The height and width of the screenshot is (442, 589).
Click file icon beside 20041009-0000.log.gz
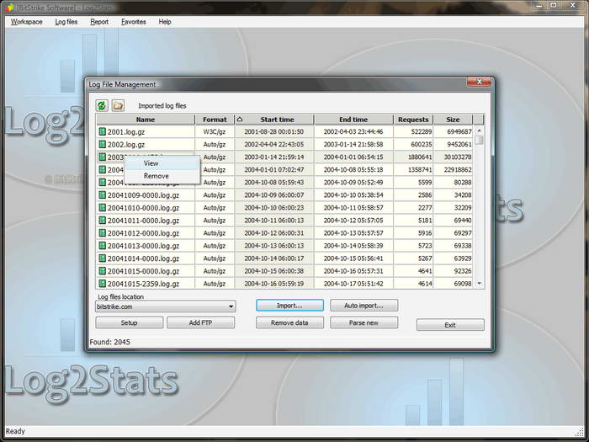102,195
